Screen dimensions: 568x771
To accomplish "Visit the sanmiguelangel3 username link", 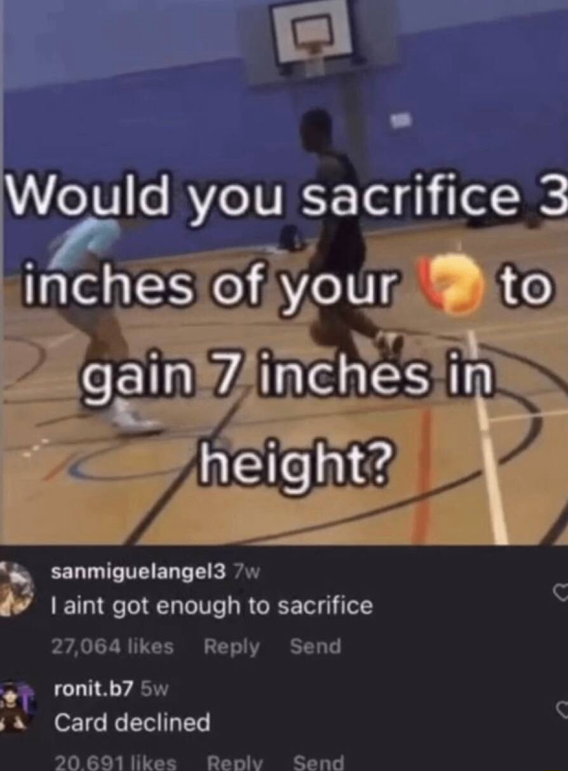I will point(138,572).
